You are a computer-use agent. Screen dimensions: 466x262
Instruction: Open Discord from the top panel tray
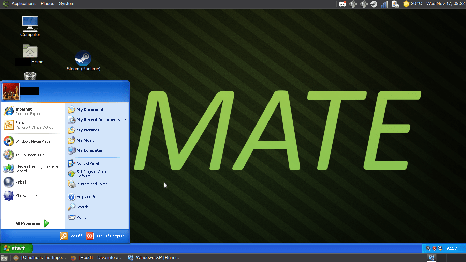tap(343, 4)
